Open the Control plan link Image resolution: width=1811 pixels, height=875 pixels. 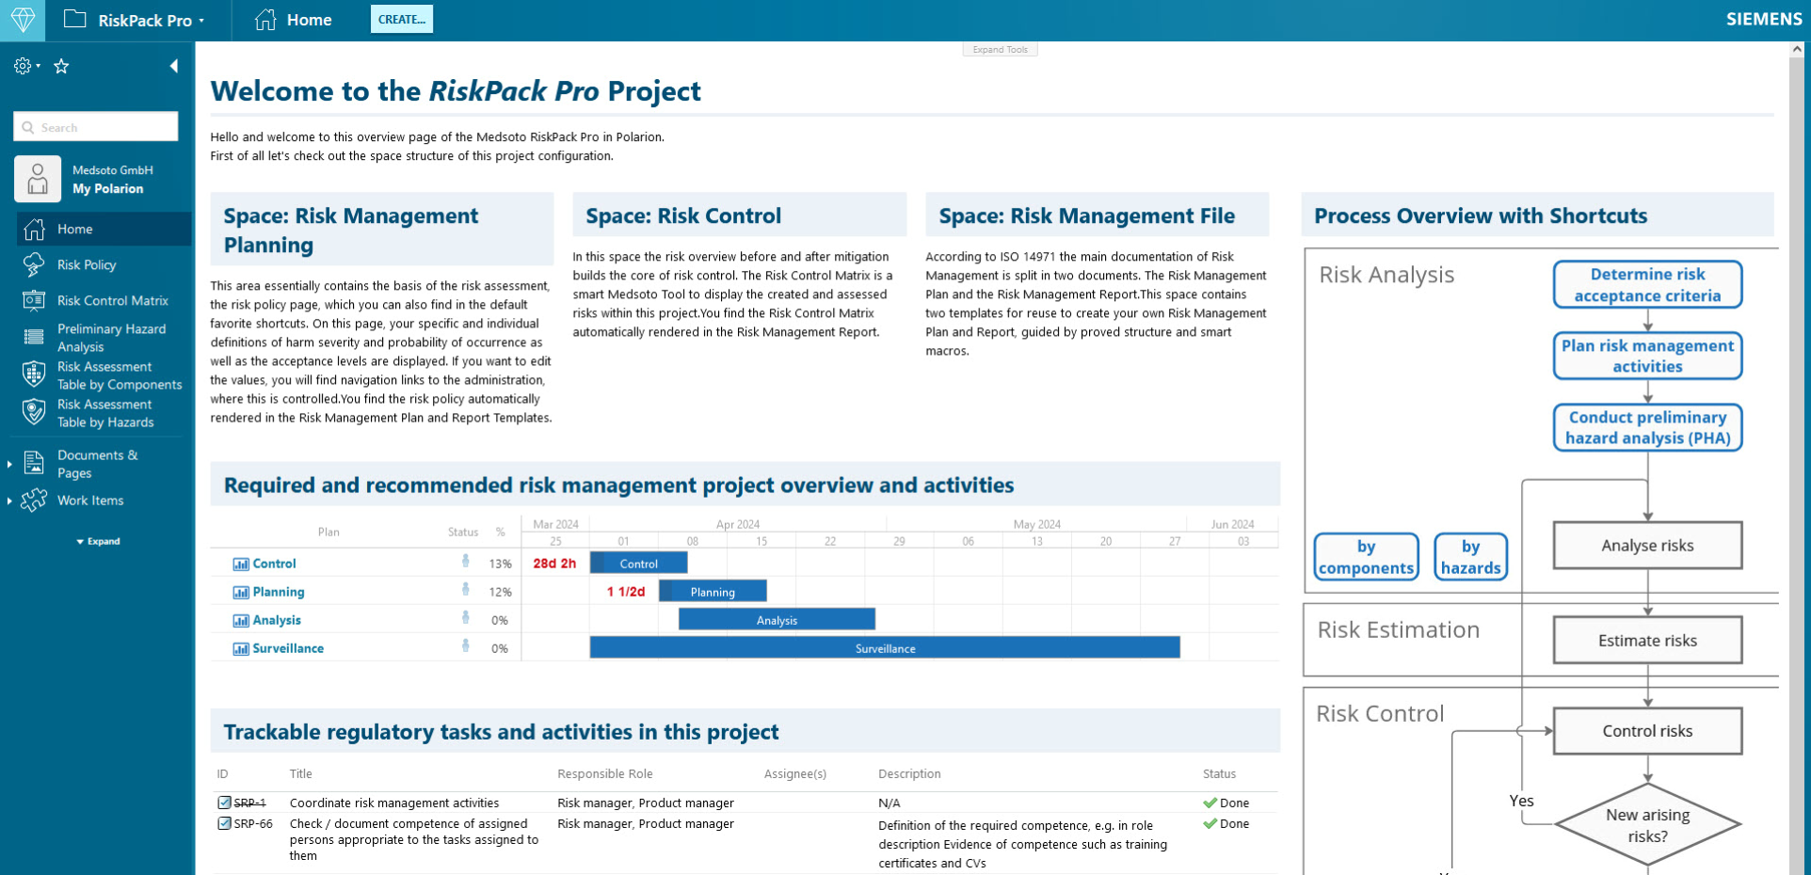[x=274, y=564]
